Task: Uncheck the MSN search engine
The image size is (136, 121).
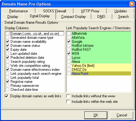Action: [x=69, y=54]
